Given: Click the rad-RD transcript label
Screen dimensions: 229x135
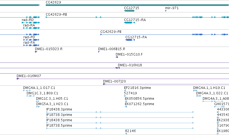Looking at the screenshot, I should (28, 20).
